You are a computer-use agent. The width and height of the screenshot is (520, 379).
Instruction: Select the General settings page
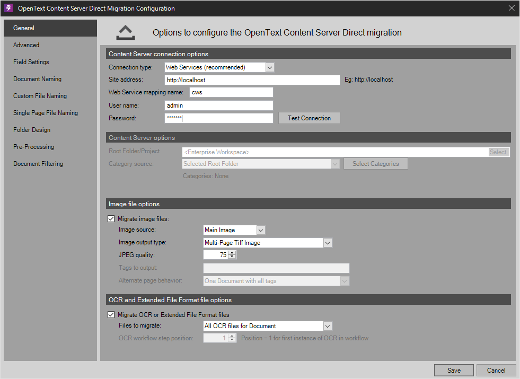(50, 28)
